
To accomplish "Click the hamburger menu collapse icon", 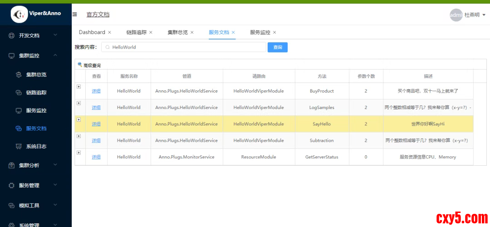I will pos(75,15).
